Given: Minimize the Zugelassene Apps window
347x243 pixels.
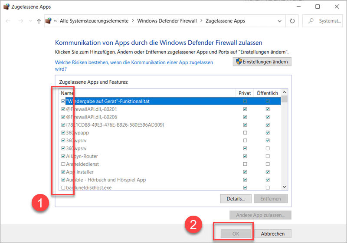Looking at the screenshot, I should [x=298, y=7].
